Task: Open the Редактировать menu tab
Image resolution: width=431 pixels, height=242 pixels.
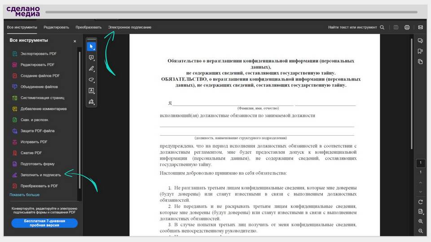Action: (56, 27)
